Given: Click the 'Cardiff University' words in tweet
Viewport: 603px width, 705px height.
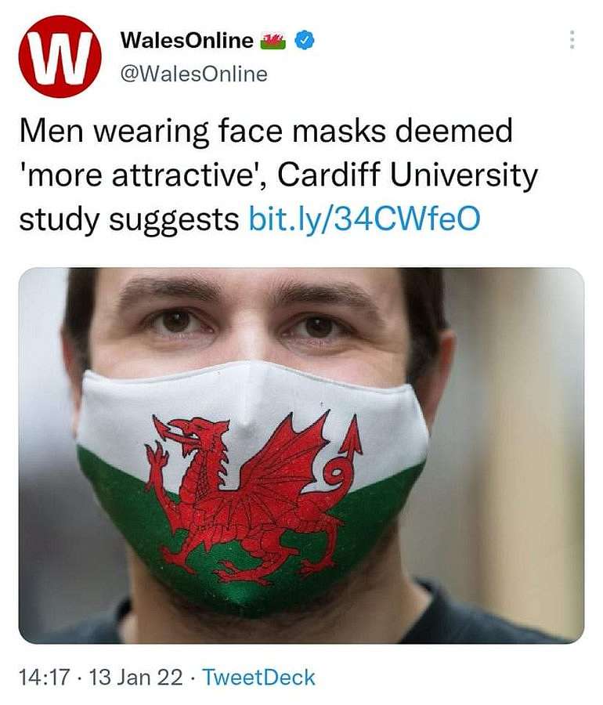Looking at the screenshot, I should [x=407, y=175].
